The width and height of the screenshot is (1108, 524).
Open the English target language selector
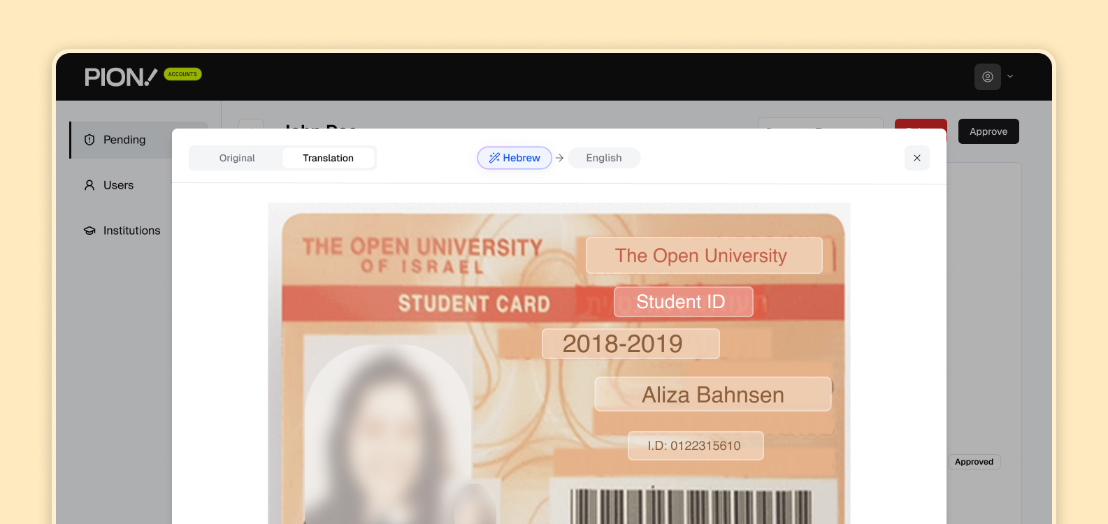tap(603, 158)
